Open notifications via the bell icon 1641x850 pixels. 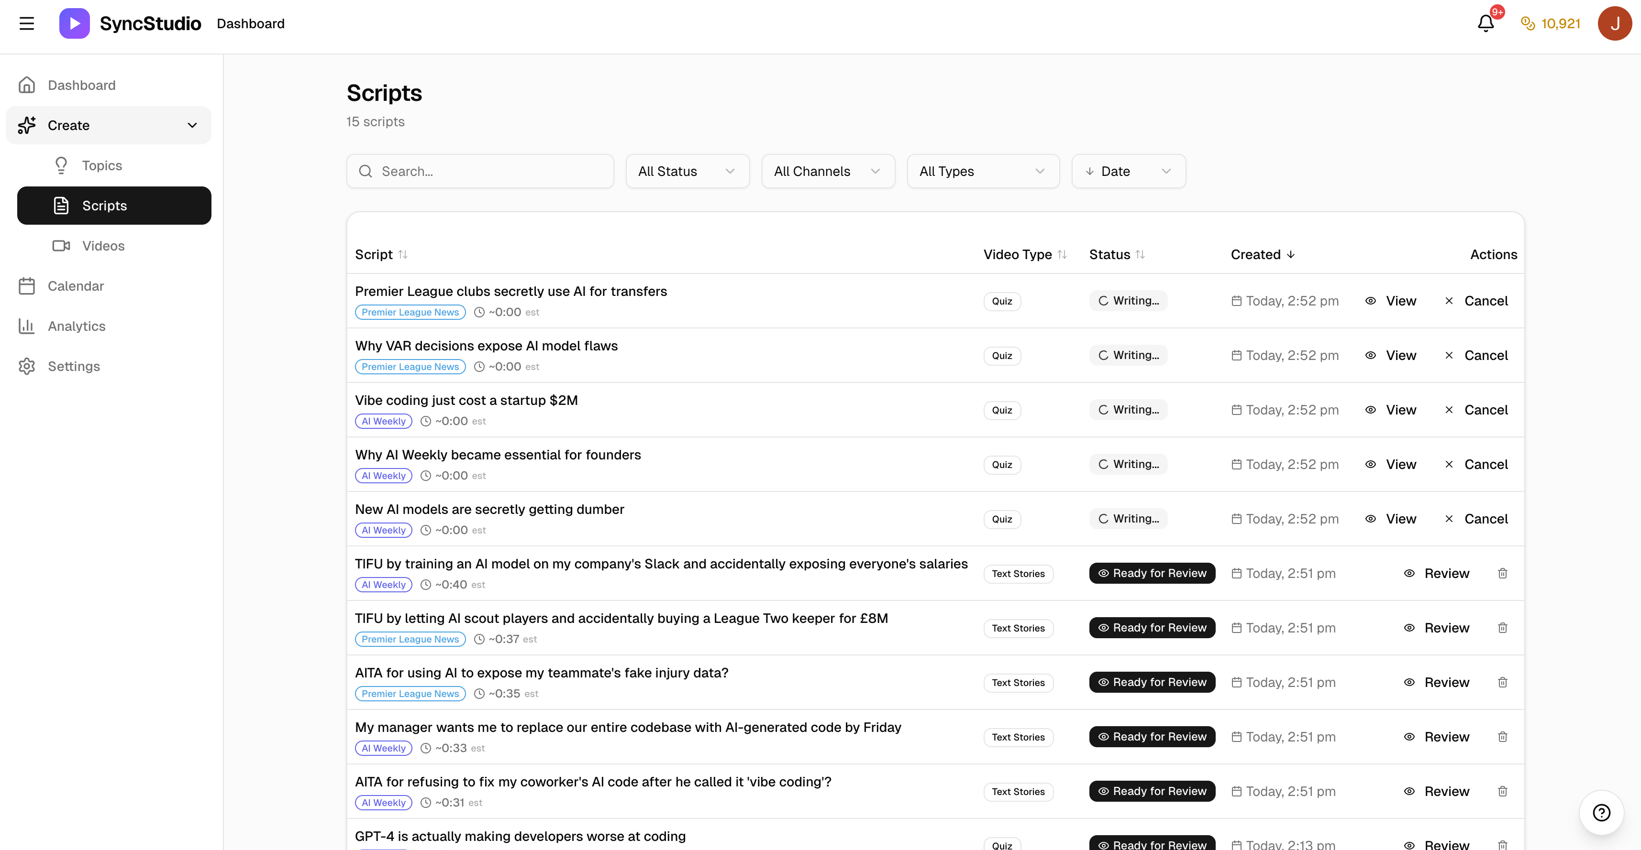(x=1486, y=23)
